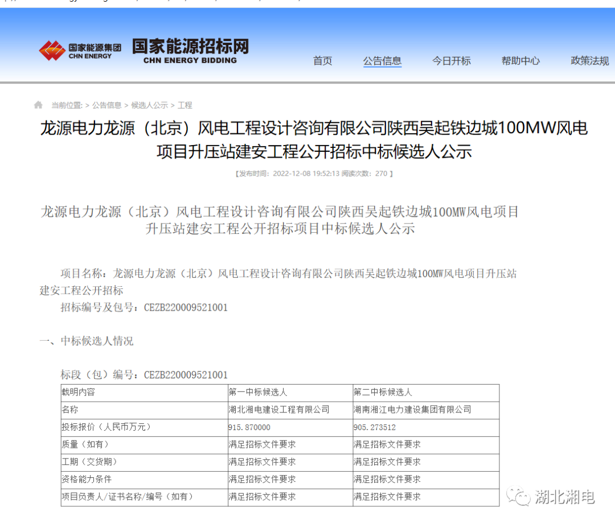This screenshot has height=524, width=615.
Task: Click the home icon in the breadcrumb
Action: [38, 105]
